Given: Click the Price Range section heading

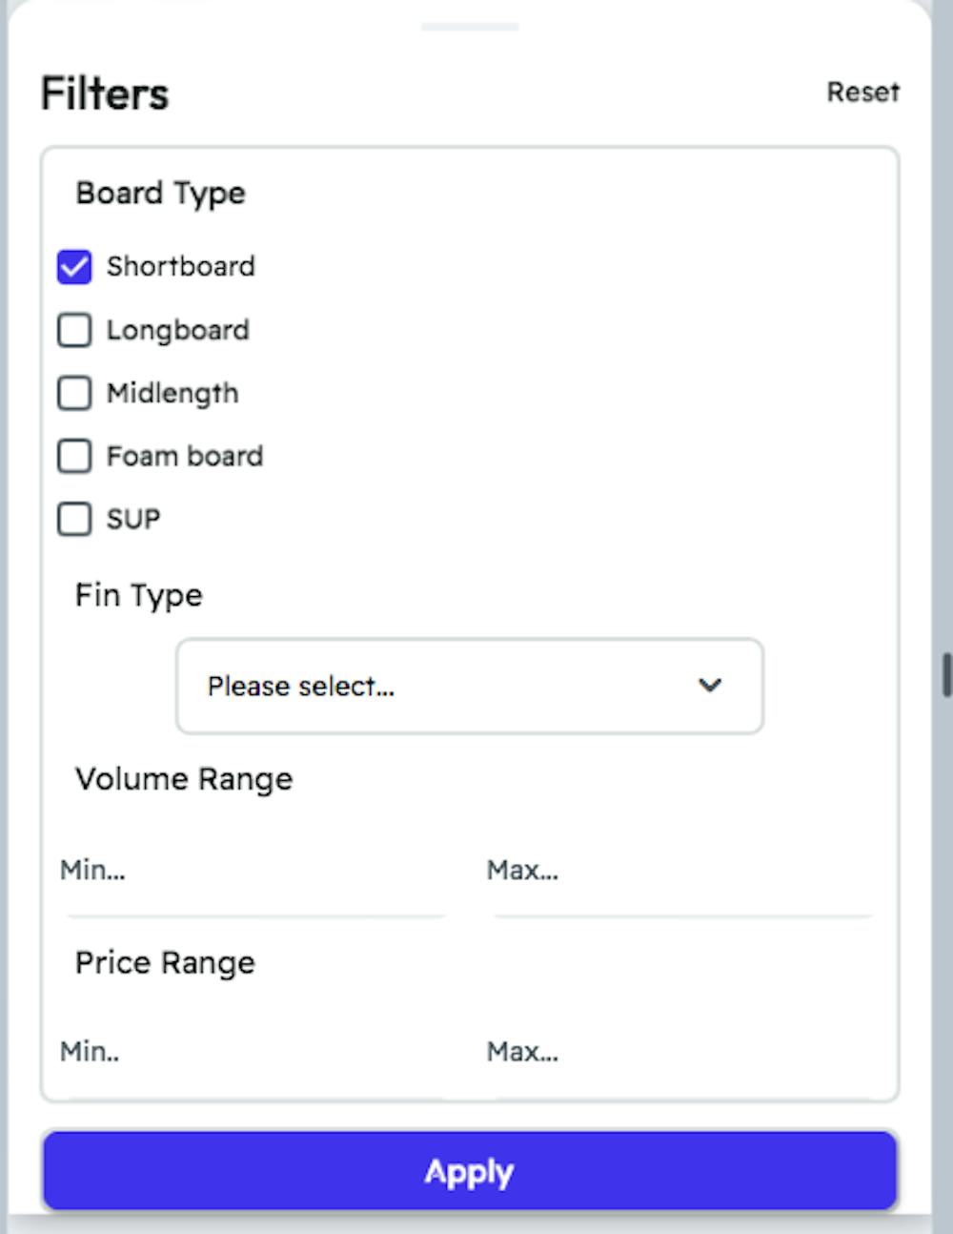Looking at the screenshot, I should tap(165, 962).
